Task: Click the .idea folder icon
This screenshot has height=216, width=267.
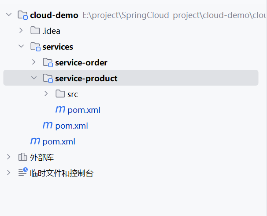Action: click(35, 31)
